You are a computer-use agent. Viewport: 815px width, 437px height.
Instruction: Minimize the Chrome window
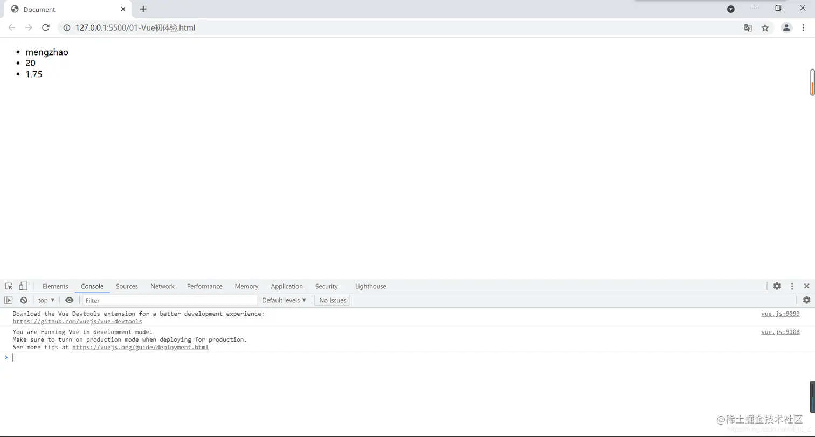tap(755, 8)
